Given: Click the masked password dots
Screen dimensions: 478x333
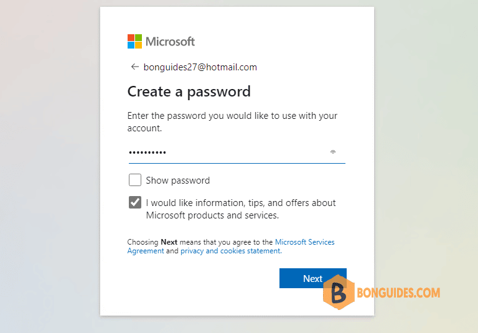Looking at the screenshot, I should (148, 152).
